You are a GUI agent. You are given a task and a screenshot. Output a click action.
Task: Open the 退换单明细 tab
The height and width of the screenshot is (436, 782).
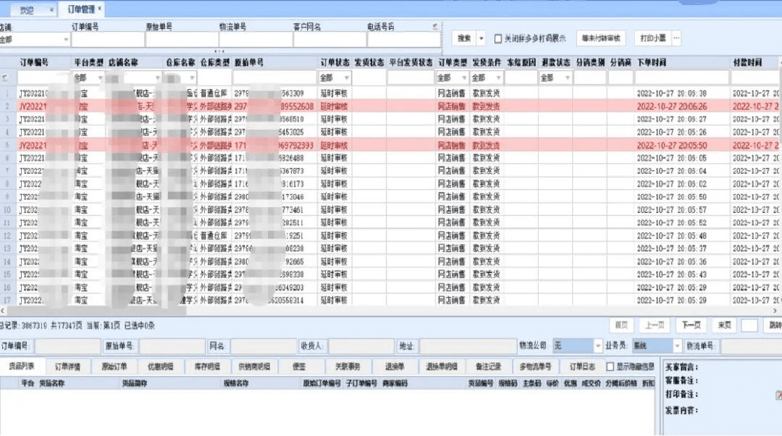click(x=442, y=366)
